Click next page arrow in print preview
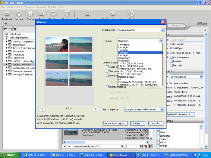 click(96, 109)
